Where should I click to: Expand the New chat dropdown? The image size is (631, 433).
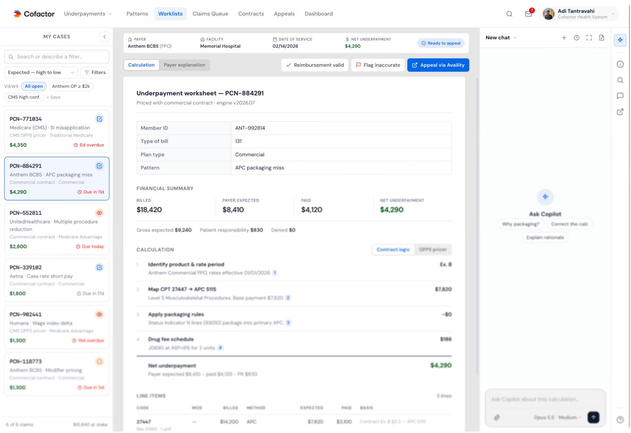pyautogui.click(x=501, y=38)
